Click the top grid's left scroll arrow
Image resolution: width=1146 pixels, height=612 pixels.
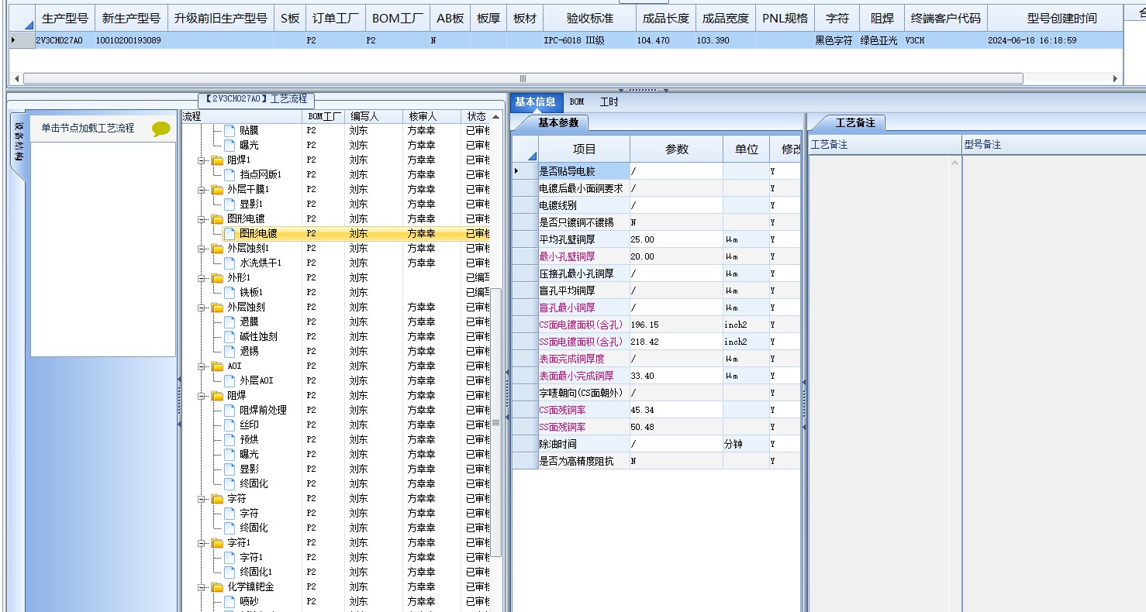pyautogui.click(x=17, y=78)
